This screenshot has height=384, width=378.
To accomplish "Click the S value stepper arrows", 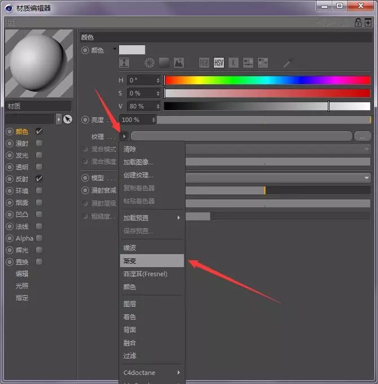I will (158, 93).
